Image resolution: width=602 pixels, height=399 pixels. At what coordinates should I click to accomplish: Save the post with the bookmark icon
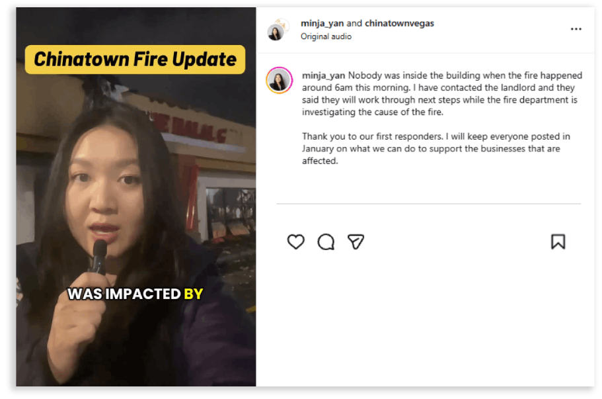click(558, 242)
